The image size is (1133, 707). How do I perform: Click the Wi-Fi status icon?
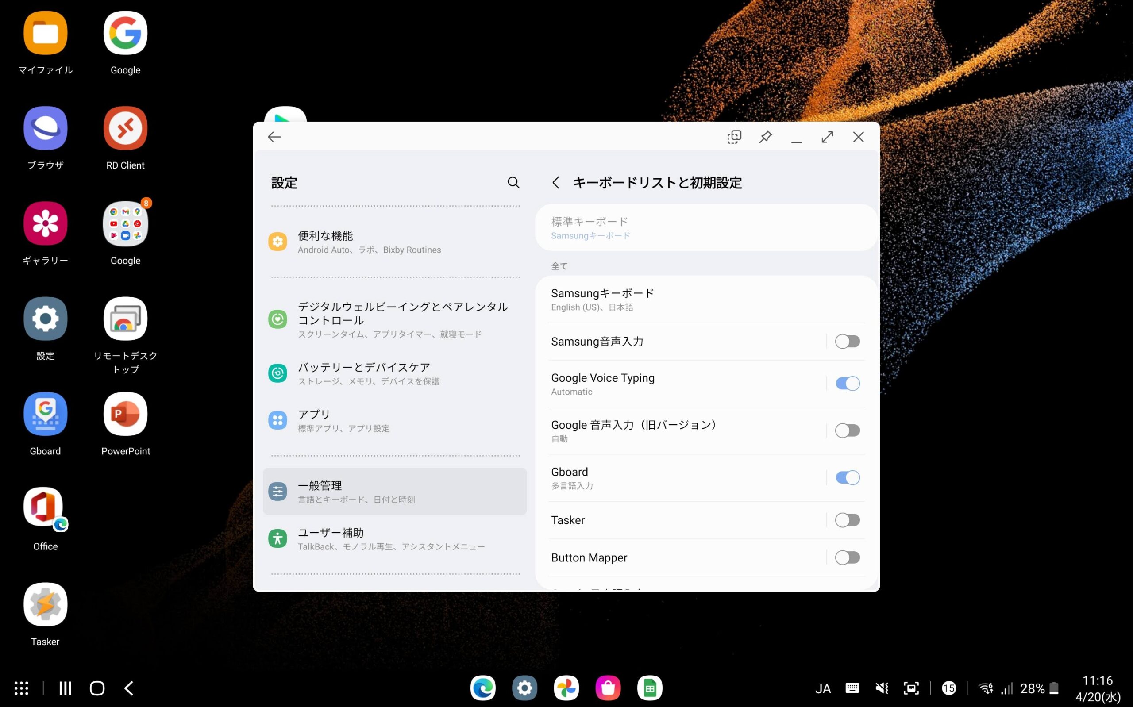click(986, 688)
